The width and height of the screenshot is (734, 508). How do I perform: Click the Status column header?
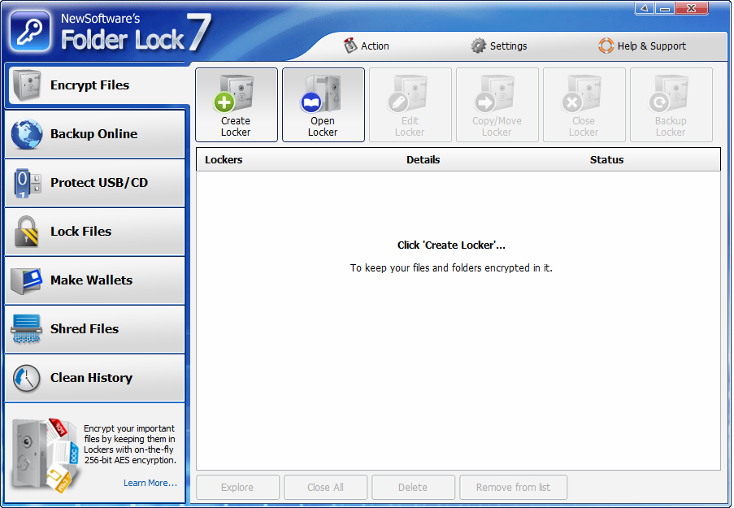pos(606,160)
